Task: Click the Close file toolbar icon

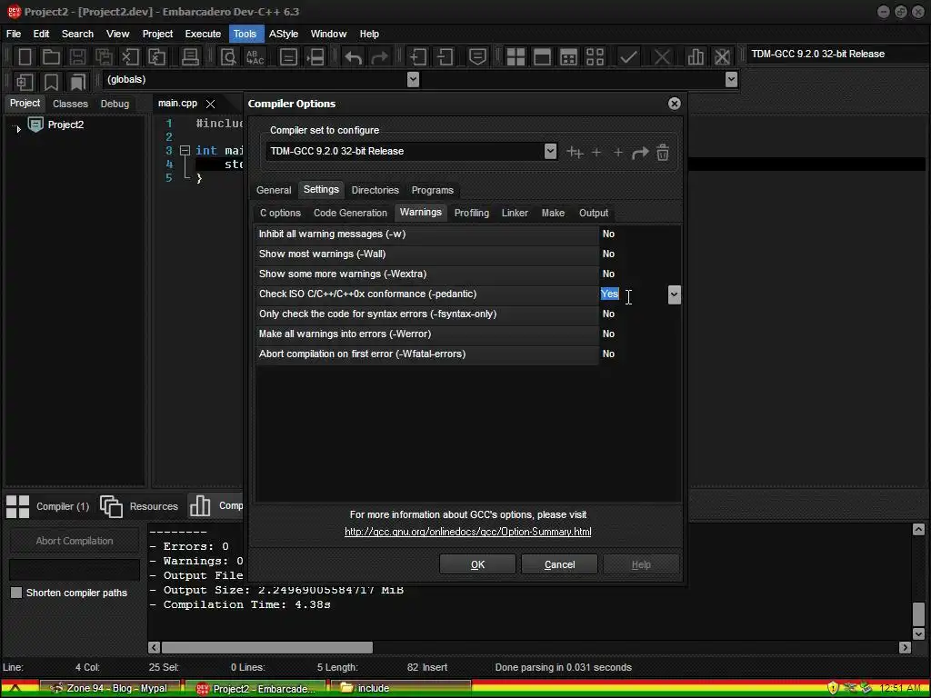Action: pos(130,57)
